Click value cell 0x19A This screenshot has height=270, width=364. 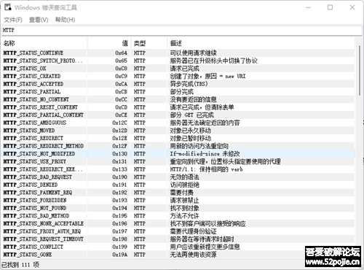119,255
